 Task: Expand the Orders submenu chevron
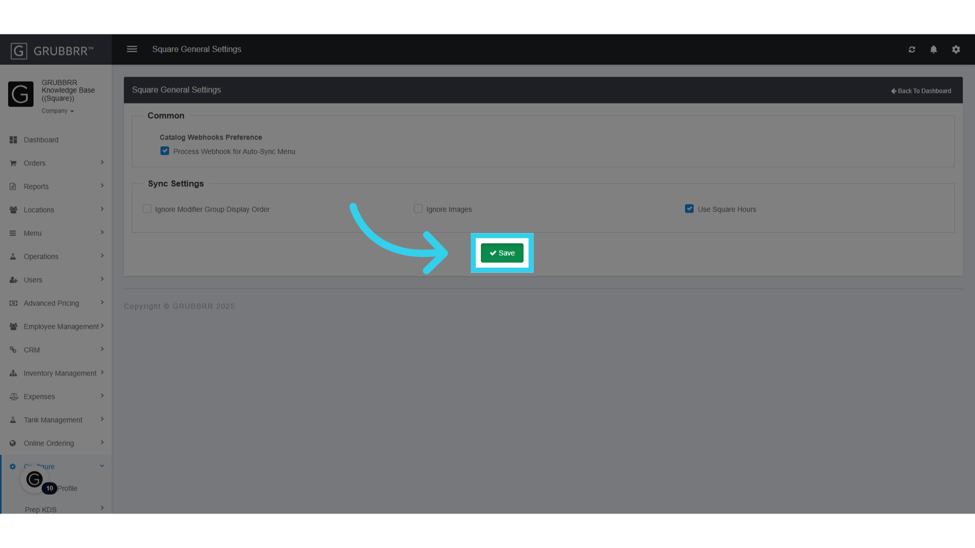coord(102,162)
